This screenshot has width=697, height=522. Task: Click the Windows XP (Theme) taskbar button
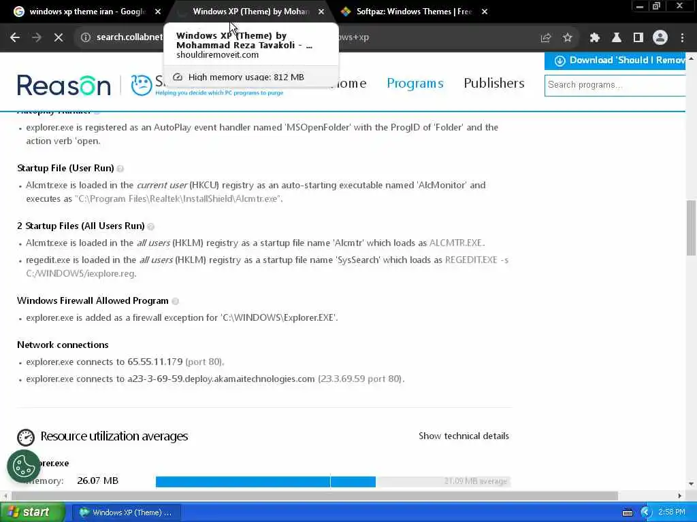click(x=127, y=512)
